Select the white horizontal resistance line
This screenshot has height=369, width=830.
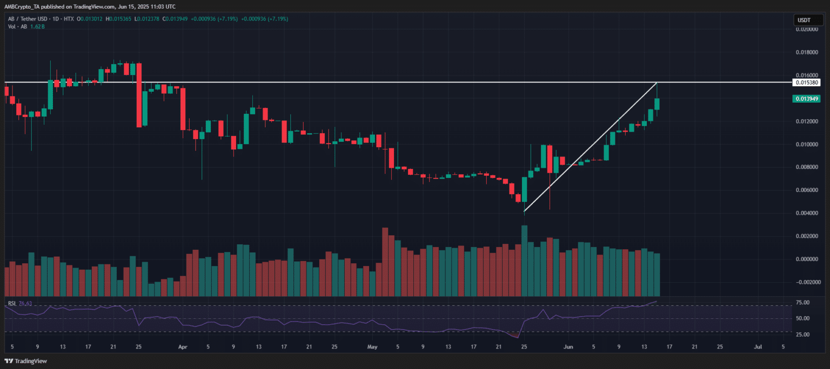(x=378, y=83)
